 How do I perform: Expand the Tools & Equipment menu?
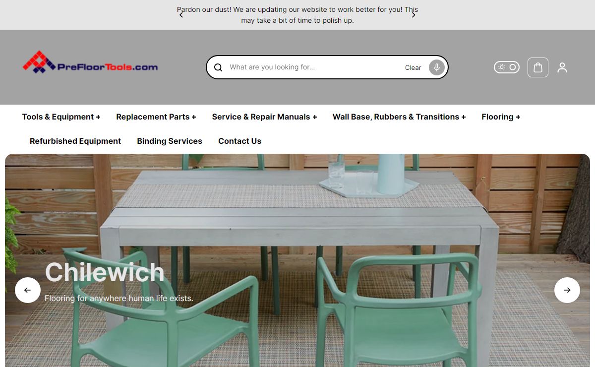(61, 117)
